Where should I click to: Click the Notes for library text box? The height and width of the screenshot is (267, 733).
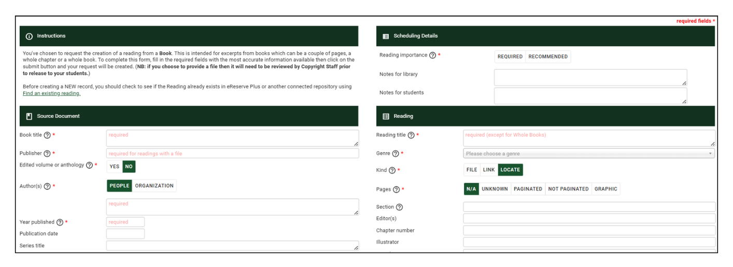click(590, 78)
